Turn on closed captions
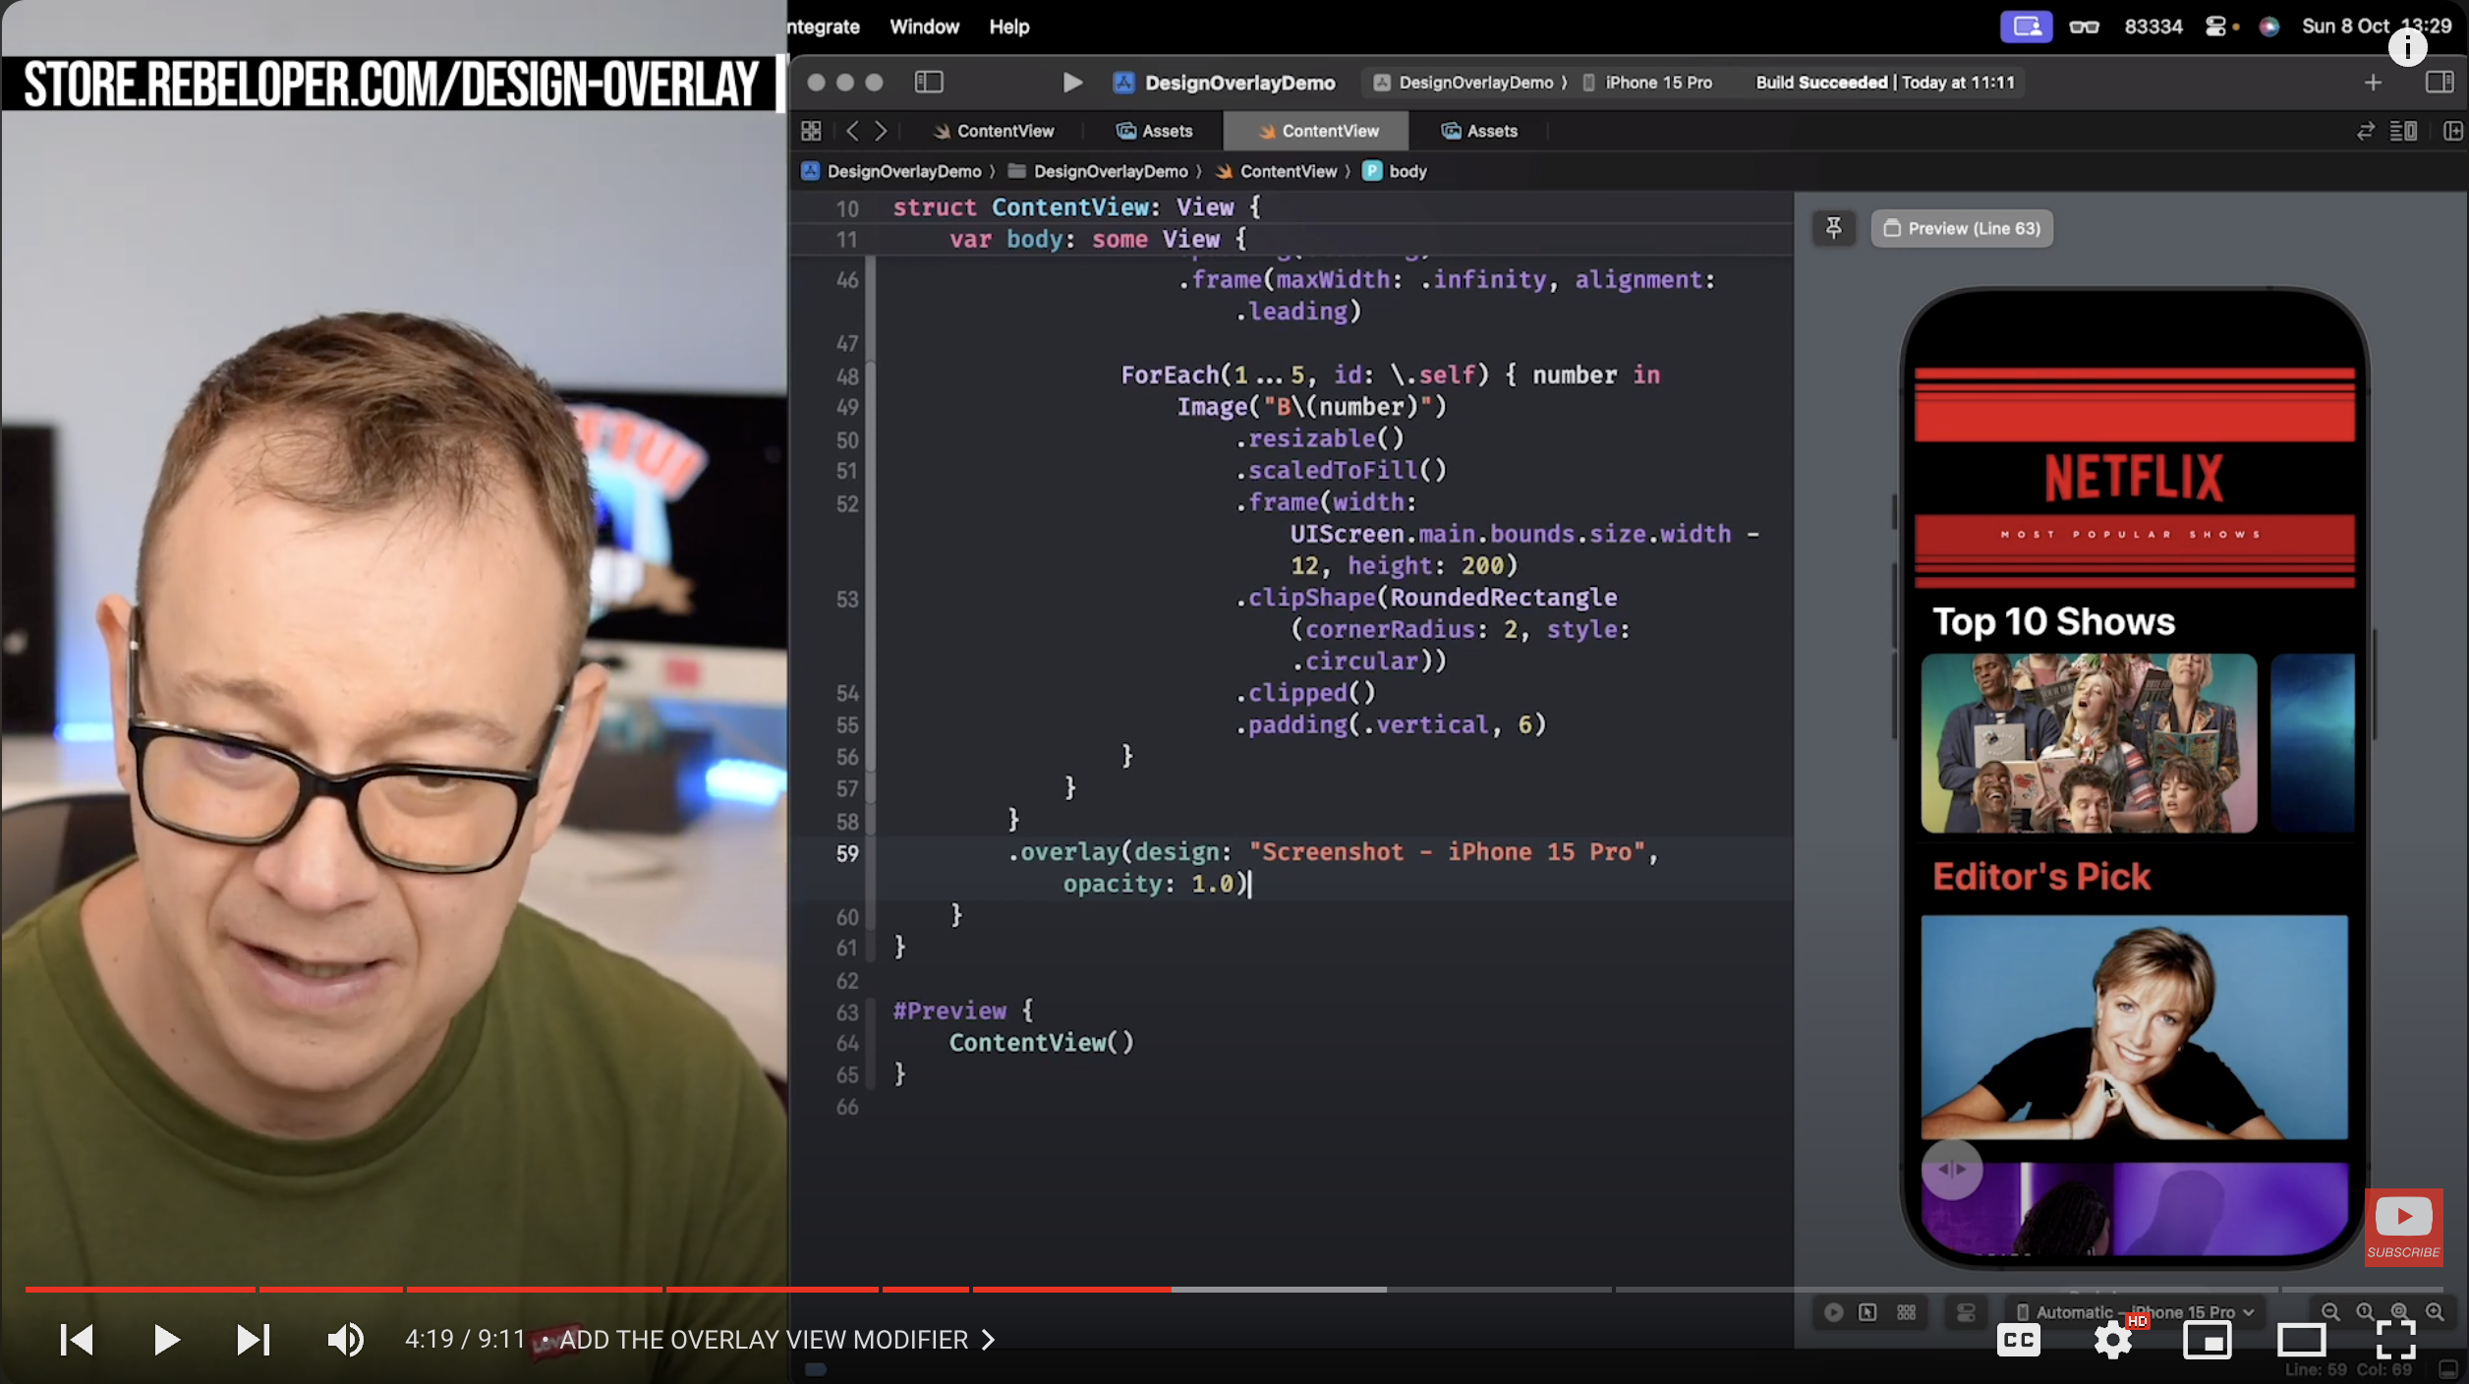Viewport: 2469px width, 1384px height. coord(2018,1339)
